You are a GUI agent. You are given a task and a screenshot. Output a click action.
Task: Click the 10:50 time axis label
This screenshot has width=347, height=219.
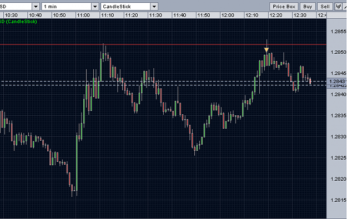[x=59, y=16]
